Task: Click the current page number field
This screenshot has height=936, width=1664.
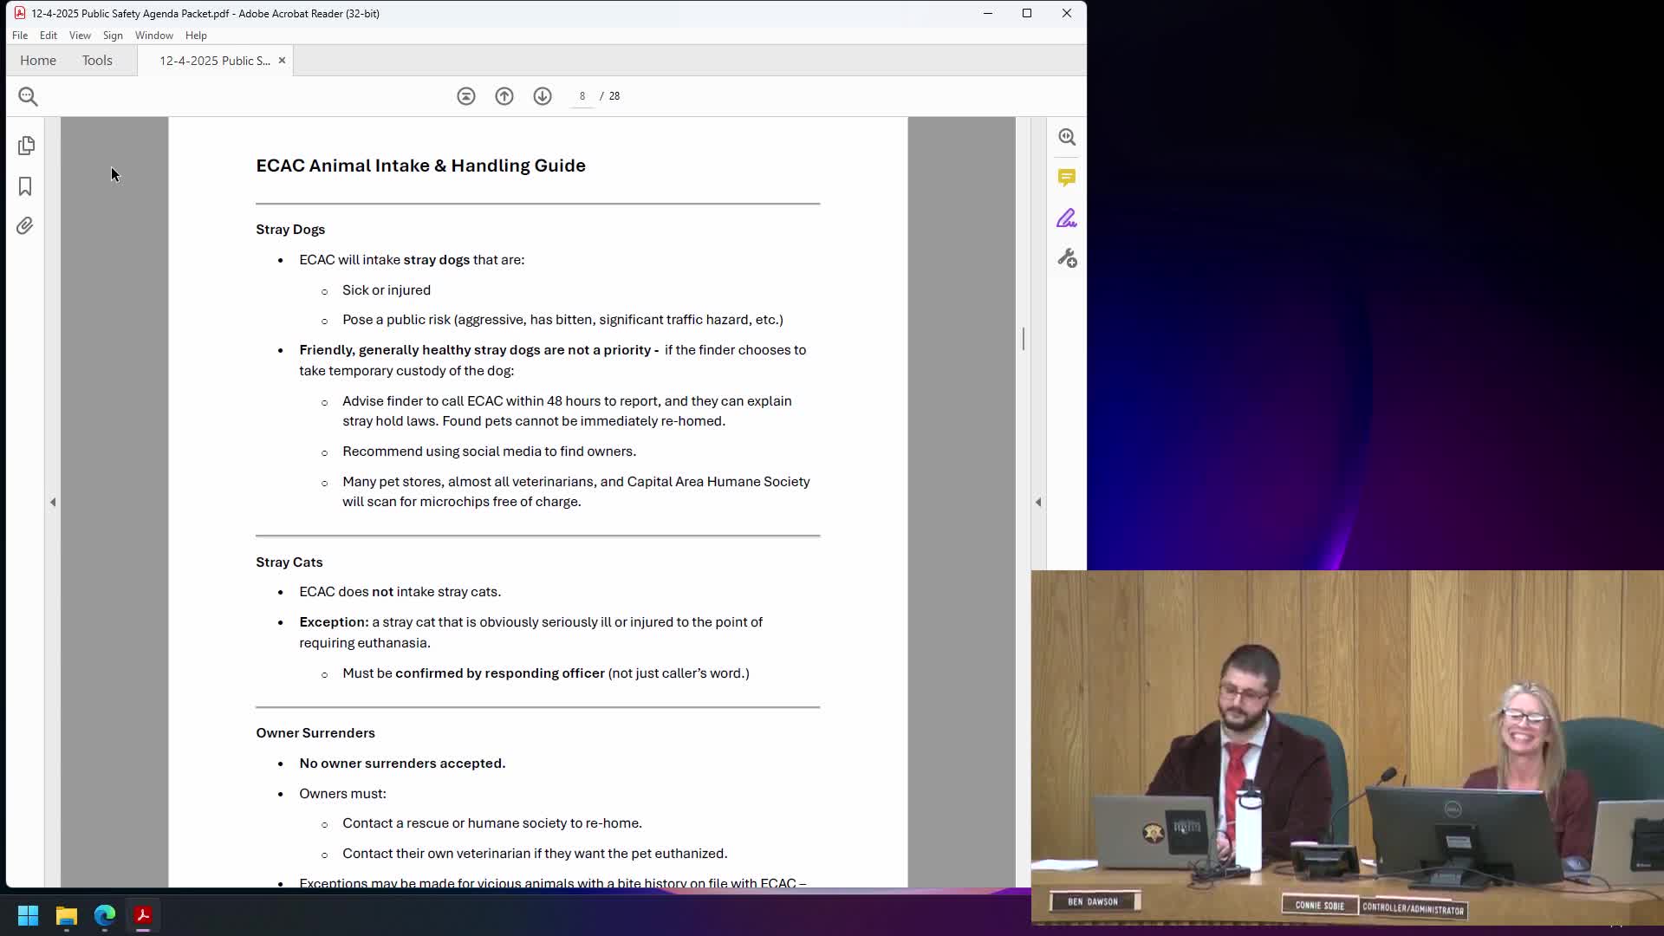Action: click(582, 96)
